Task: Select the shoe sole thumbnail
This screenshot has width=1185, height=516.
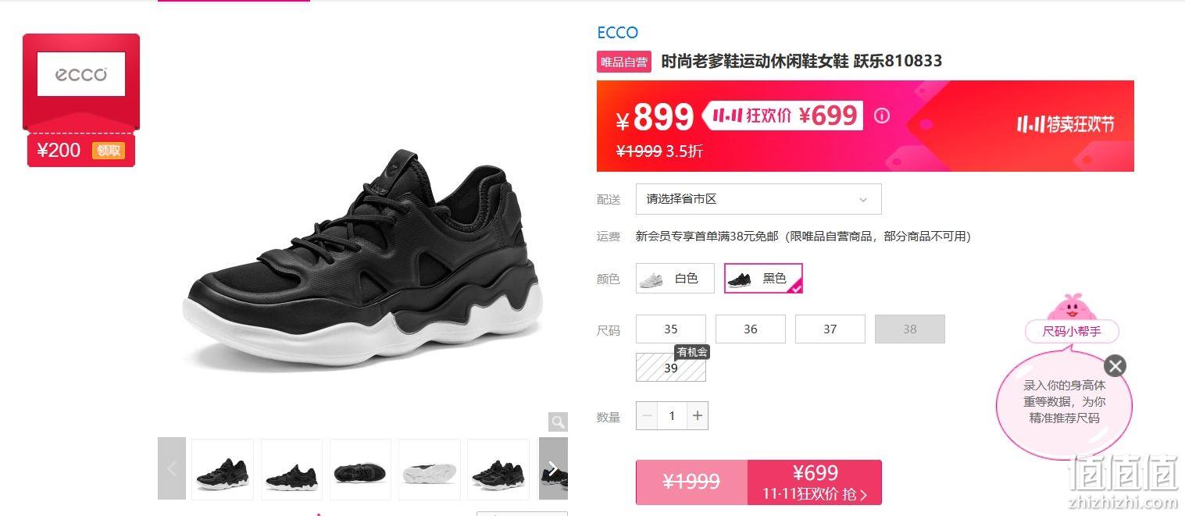Action: coord(430,469)
